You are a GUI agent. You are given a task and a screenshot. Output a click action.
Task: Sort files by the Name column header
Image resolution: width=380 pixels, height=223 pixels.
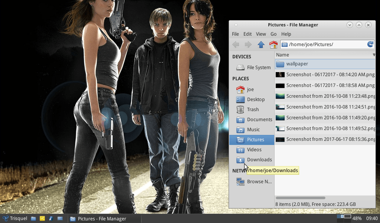click(x=325, y=55)
